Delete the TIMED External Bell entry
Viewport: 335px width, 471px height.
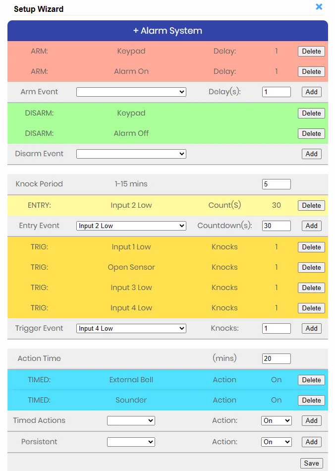(x=311, y=380)
